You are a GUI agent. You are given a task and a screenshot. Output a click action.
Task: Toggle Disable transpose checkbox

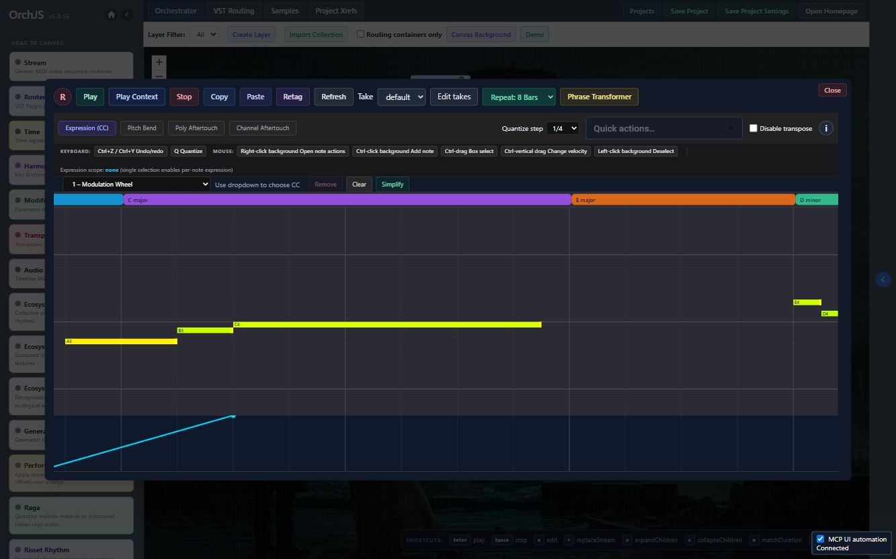pos(754,128)
